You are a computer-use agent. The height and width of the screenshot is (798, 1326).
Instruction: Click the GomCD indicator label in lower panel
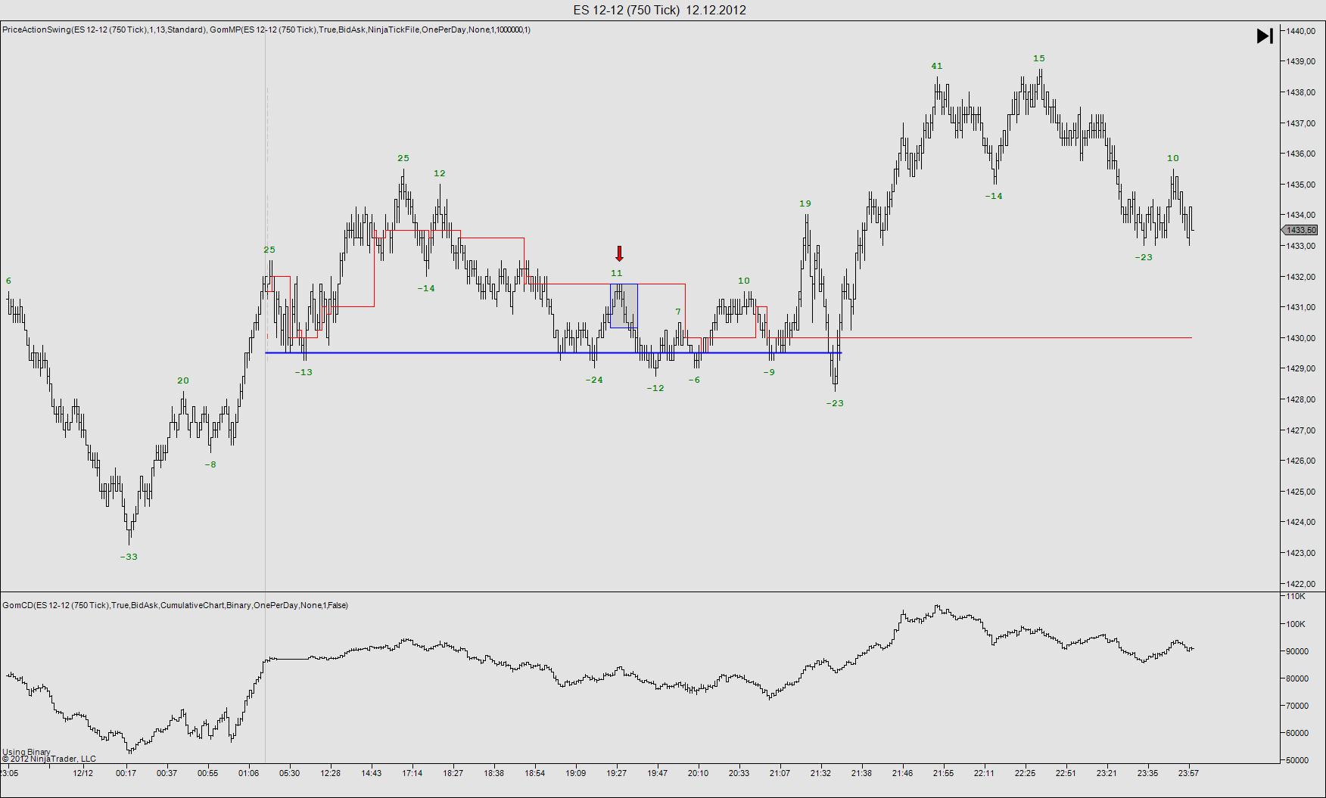click(175, 605)
